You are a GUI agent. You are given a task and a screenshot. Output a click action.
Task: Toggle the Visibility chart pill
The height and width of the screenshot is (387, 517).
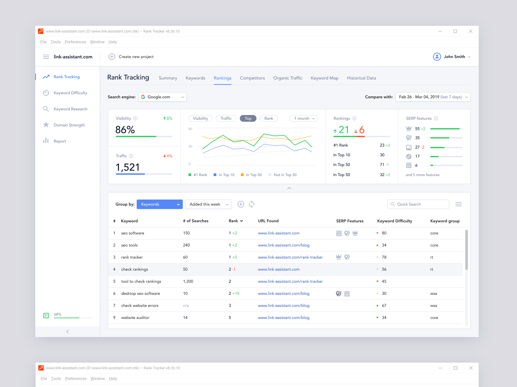click(201, 118)
